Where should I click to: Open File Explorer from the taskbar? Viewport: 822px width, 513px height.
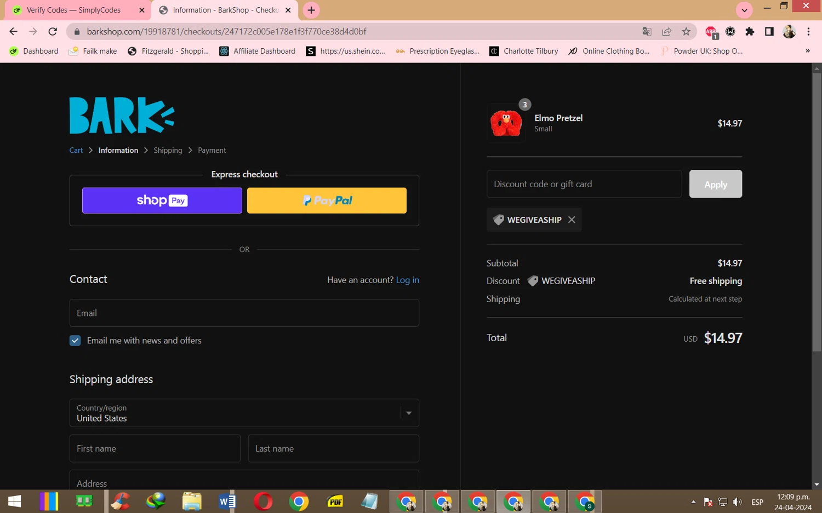(x=192, y=502)
